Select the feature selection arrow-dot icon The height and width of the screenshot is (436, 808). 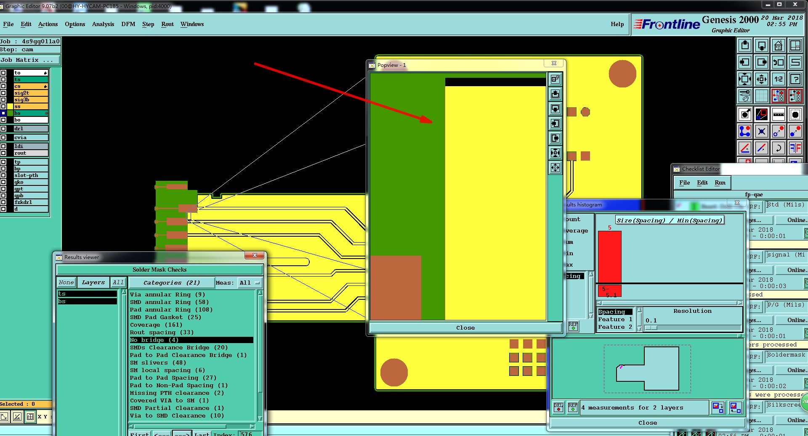click(x=745, y=114)
